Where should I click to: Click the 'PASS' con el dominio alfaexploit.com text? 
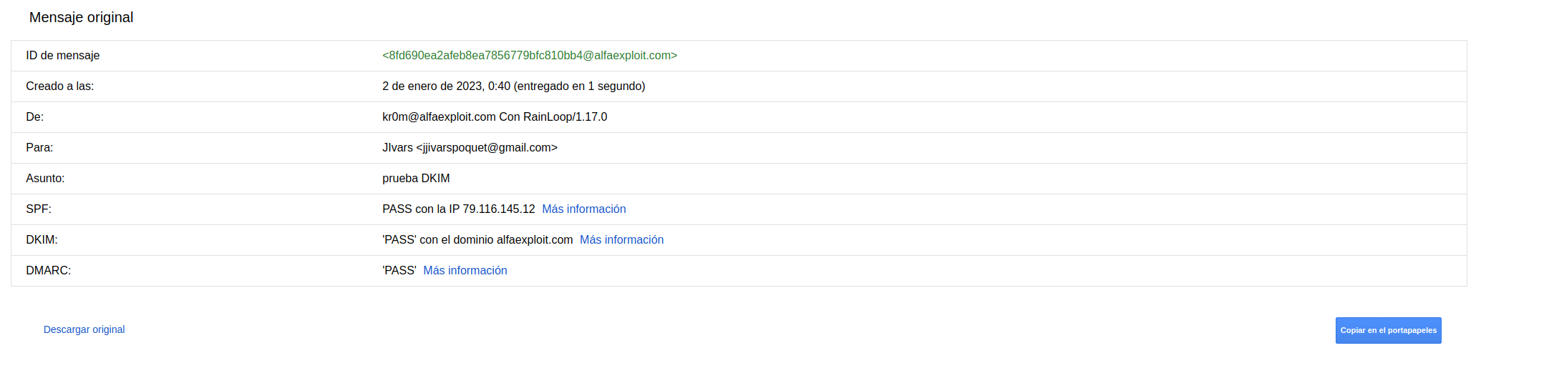(477, 239)
